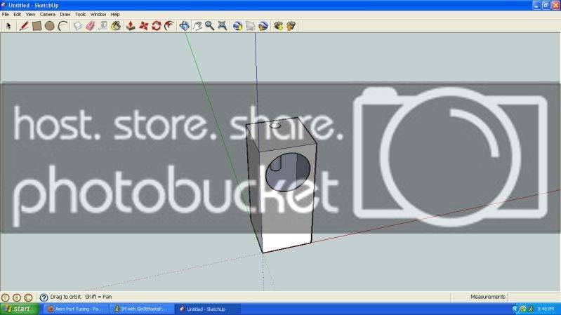561x315 pixels.
Task: Open the Help menu
Action: pyautogui.click(x=115, y=14)
